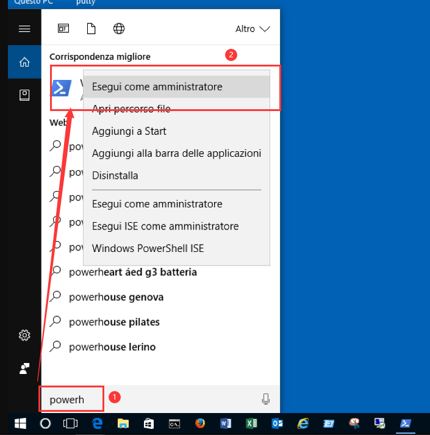This screenshot has width=430, height=435.
Task: Filter search results by Web globe icon
Action: point(119,28)
